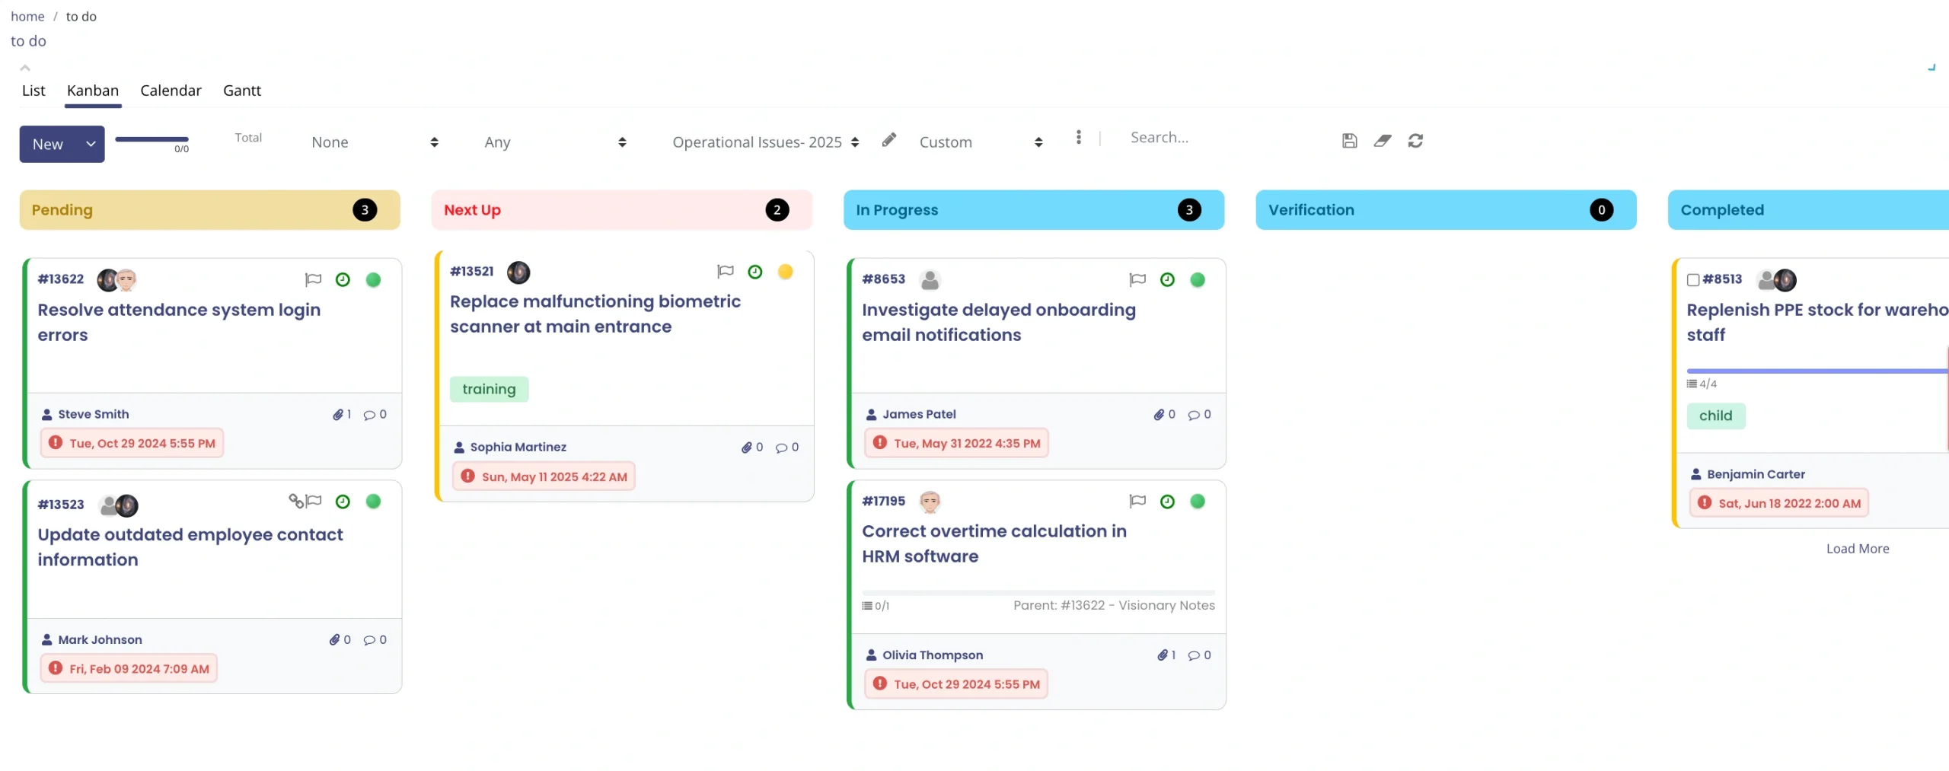Switch to the Gantt tab
This screenshot has height=771, width=1949.
241,91
